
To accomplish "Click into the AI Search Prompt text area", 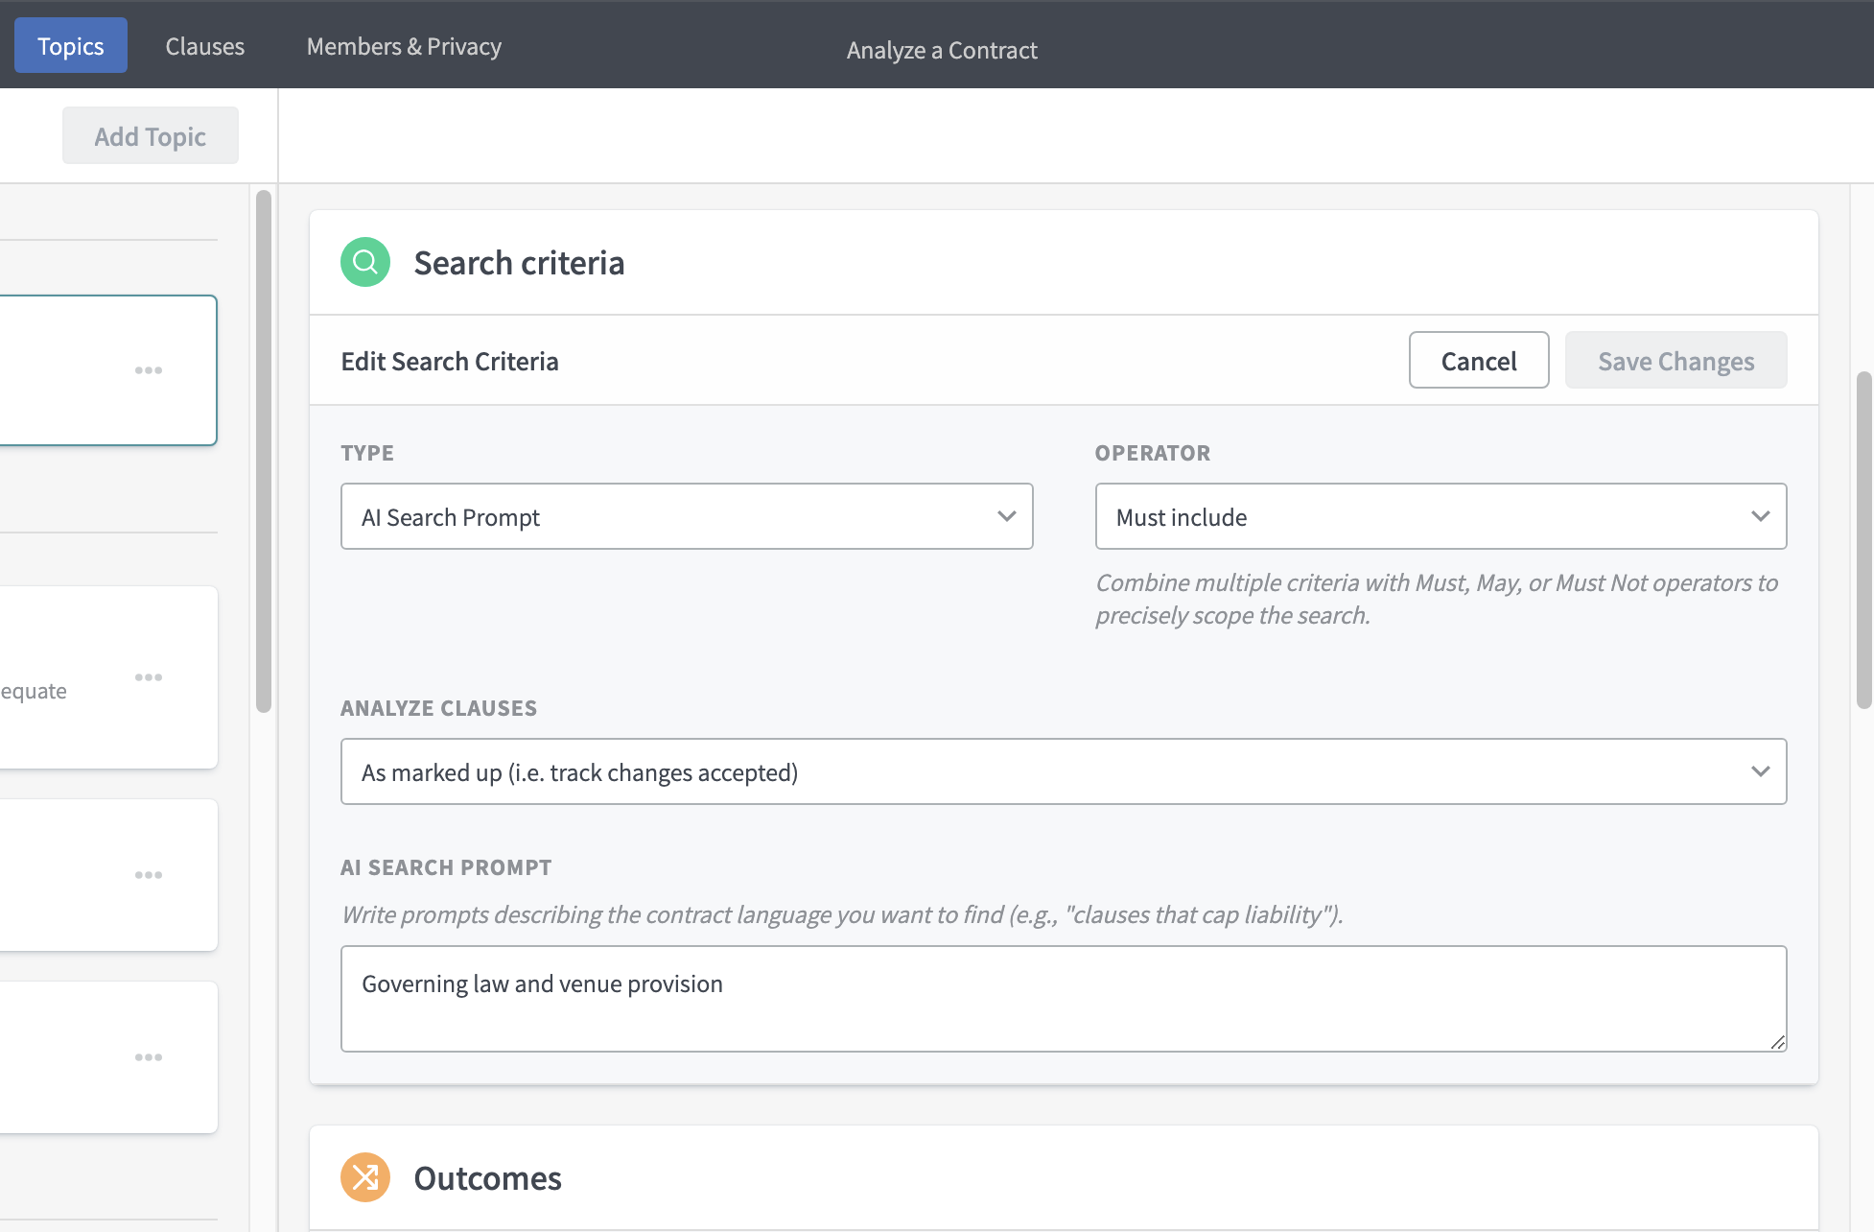I will [x=1064, y=999].
